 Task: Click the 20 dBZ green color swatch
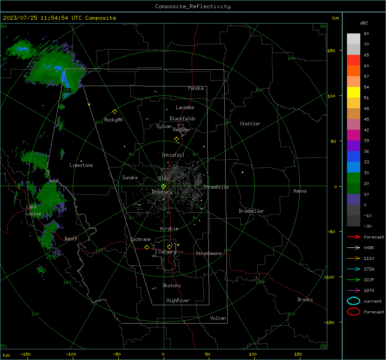(x=353, y=178)
